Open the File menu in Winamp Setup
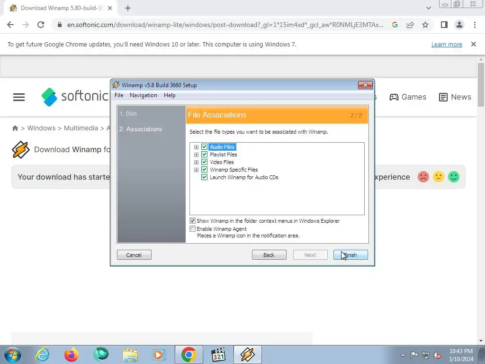The height and width of the screenshot is (364, 485). [119, 95]
